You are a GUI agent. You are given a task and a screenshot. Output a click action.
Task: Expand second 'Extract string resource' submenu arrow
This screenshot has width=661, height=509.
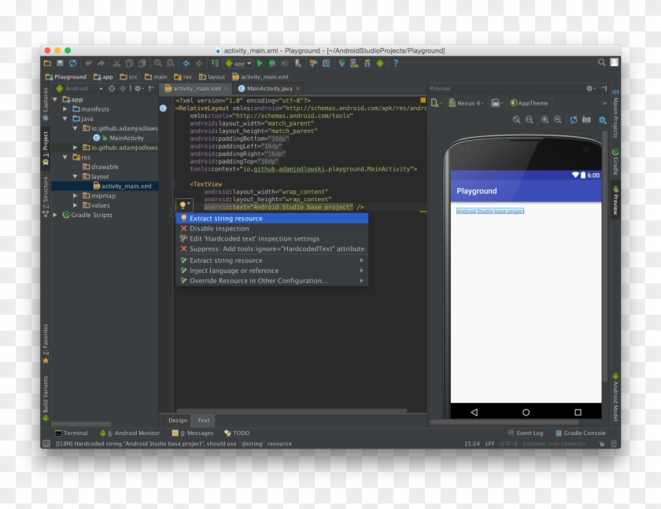(361, 260)
